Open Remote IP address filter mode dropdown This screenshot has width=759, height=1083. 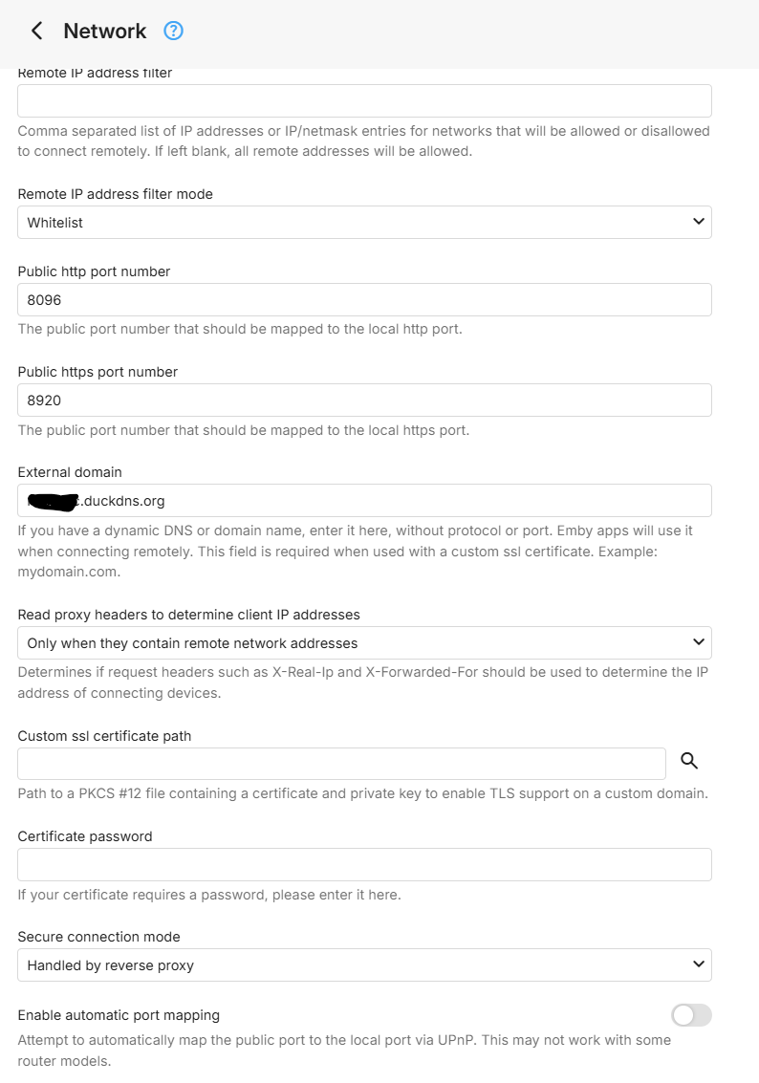pyautogui.click(x=364, y=223)
